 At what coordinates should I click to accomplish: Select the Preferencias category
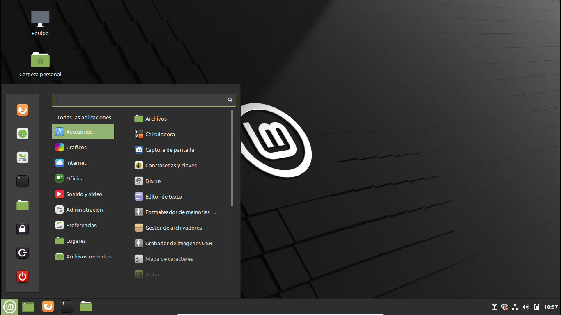point(83,225)
